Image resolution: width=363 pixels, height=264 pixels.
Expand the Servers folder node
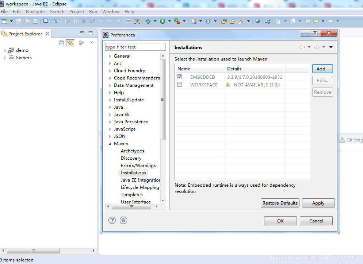tap(5, 58)
